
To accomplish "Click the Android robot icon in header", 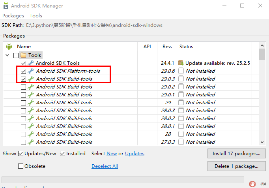I will 9,46.
